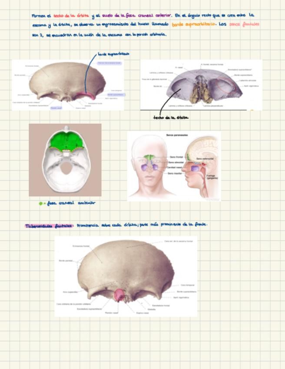
Task: Click 'Cara temporal' label in bottom image
Action: click(x=188, y=285)
